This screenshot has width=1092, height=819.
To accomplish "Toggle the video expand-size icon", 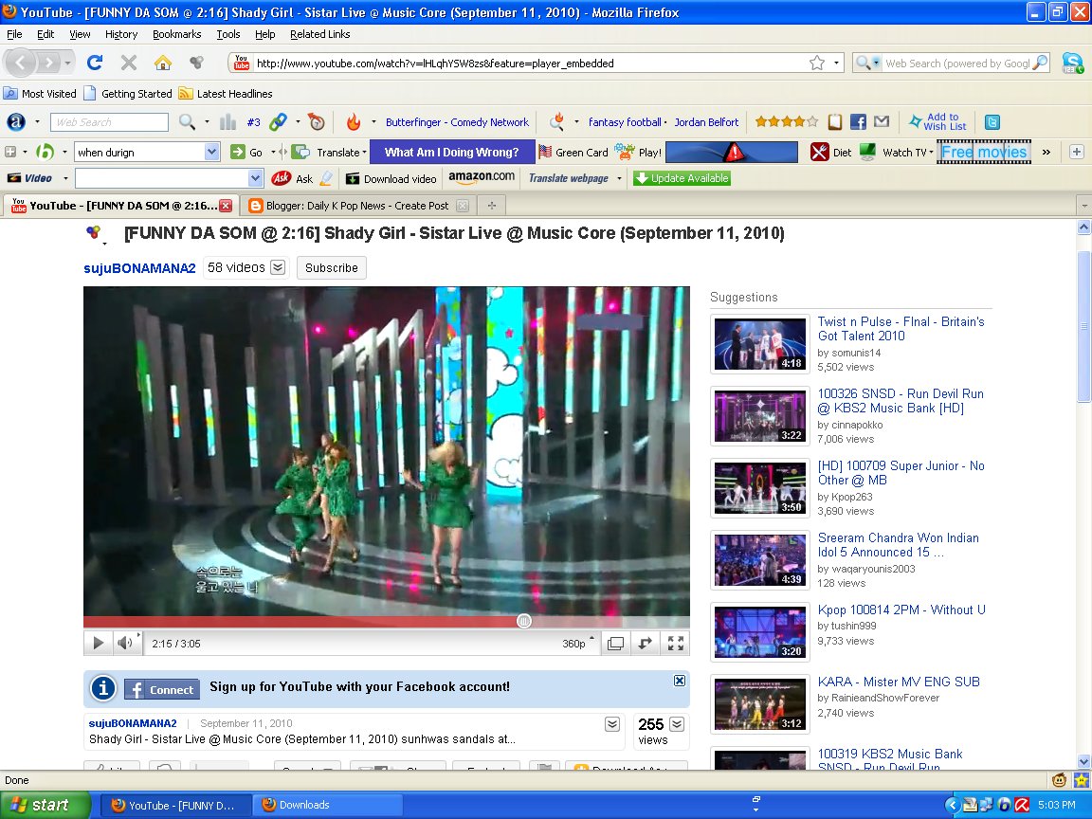I will [x=615, y=644].
